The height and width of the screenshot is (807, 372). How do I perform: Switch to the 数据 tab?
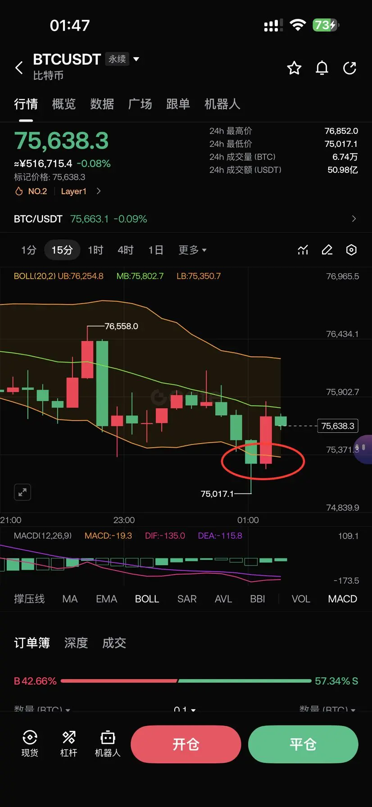coord(102,104)
